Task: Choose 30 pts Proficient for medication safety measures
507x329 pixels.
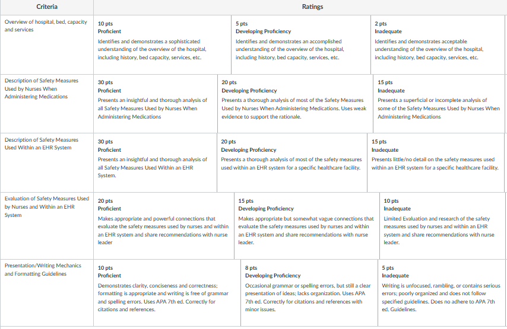Action: (x=156, y=104)
